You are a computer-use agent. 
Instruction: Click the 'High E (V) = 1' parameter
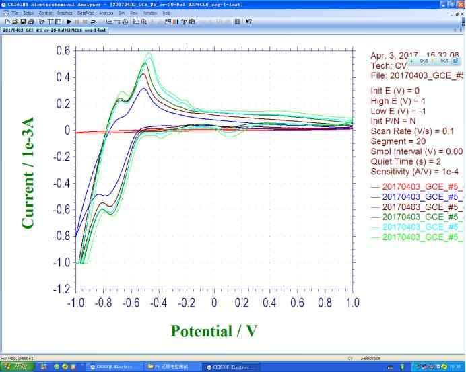398,101
